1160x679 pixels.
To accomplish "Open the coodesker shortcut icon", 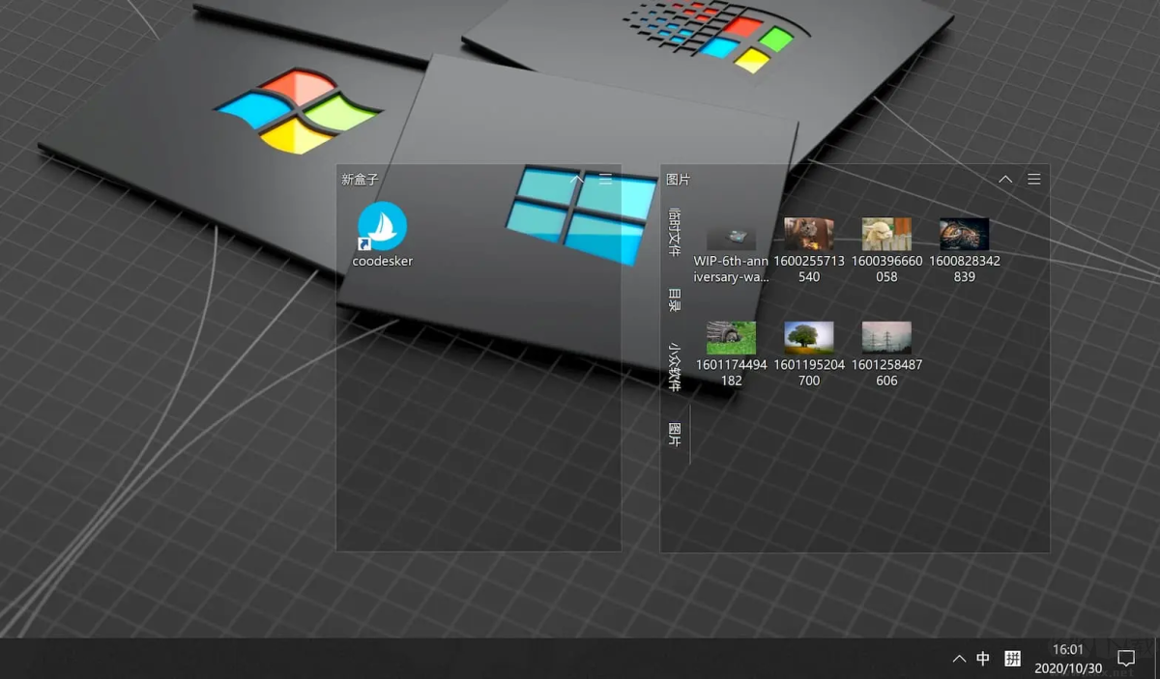I will click(x=382, y=226).
